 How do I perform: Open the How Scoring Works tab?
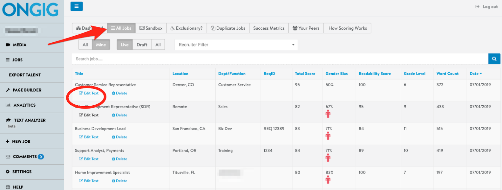click(348, 28)
